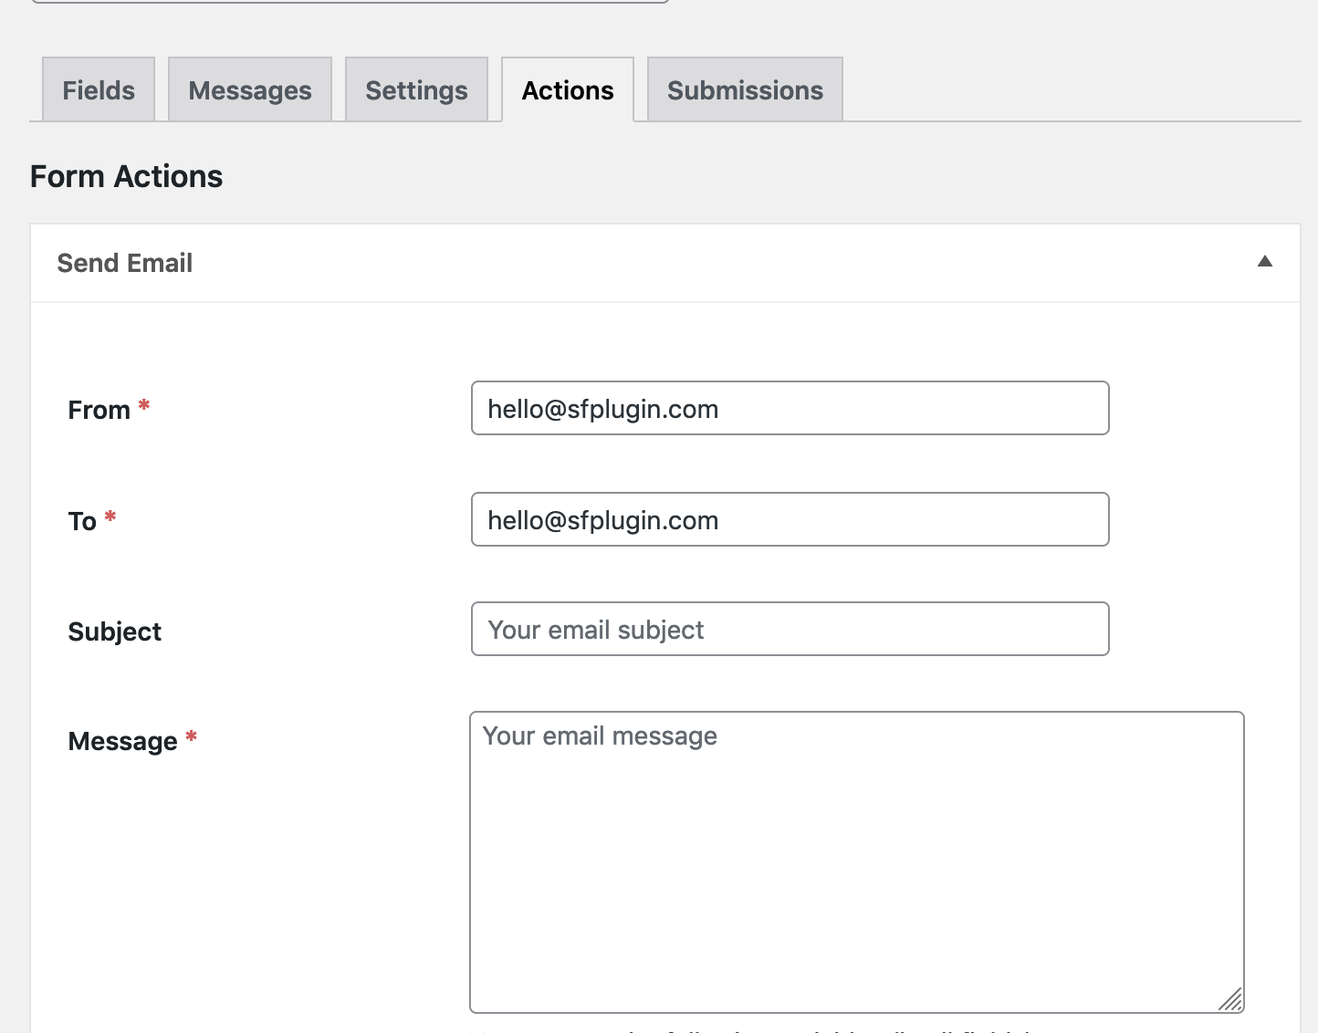1318x1033 pixels.
Task: Click the Send Email action header
Action: [125, 263]
